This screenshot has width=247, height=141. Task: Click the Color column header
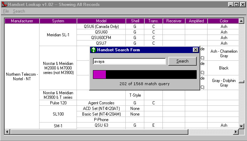point(224,21)
